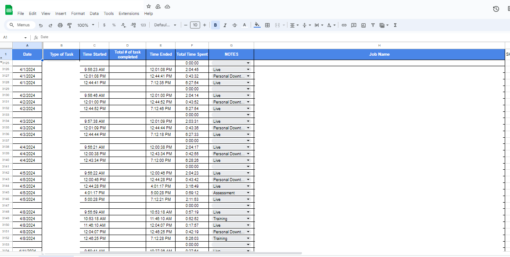The width and height of the screenshot is (510, 257).
Task: Toggle strikethrough formatting
Action: pyautogui.click(x=234, y=25)
